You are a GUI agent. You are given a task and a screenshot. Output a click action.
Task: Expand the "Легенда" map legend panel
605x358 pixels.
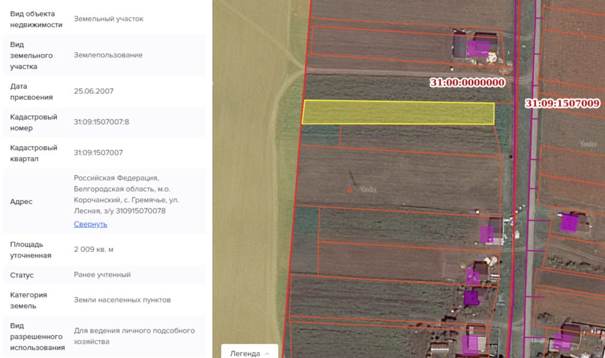point(249,354)
